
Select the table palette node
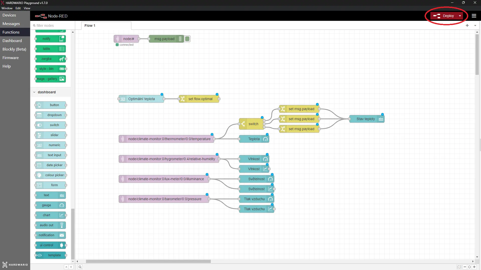pos(51,49)
